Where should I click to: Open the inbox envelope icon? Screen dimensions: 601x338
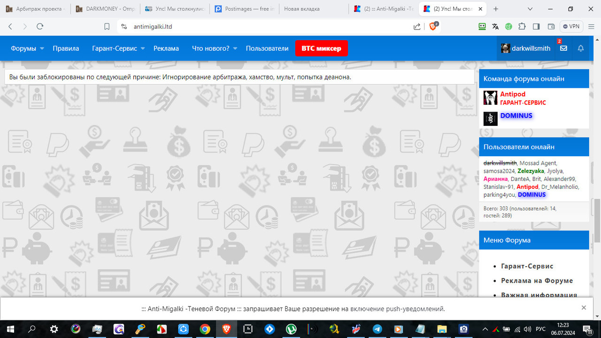click(x=563, y=48)
